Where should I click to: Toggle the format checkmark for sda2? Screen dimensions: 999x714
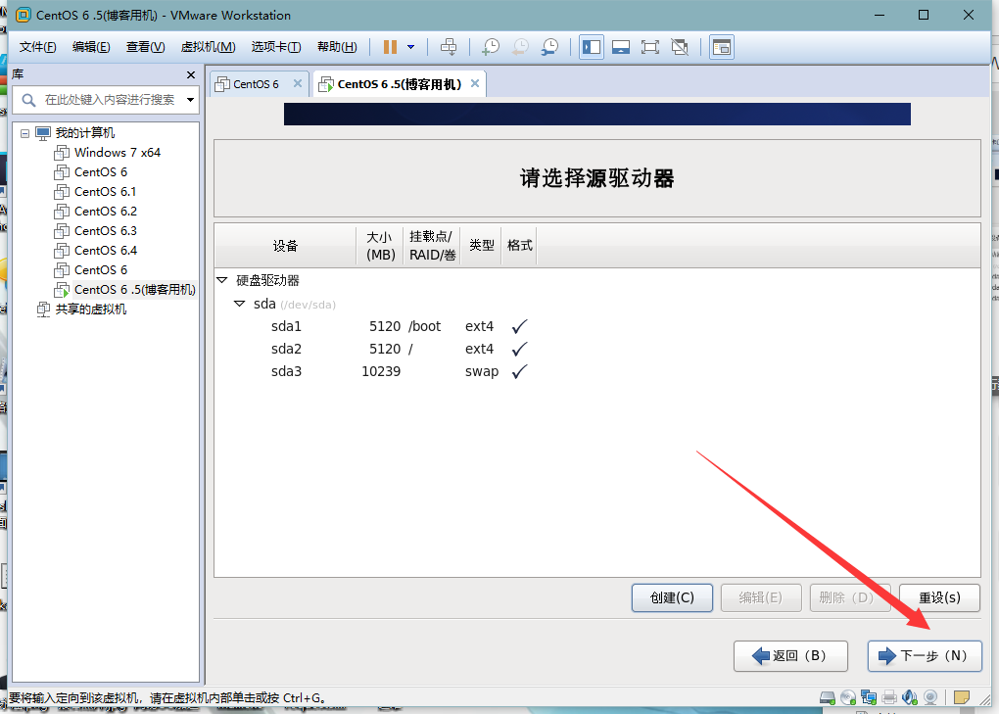tap(519, 349)
